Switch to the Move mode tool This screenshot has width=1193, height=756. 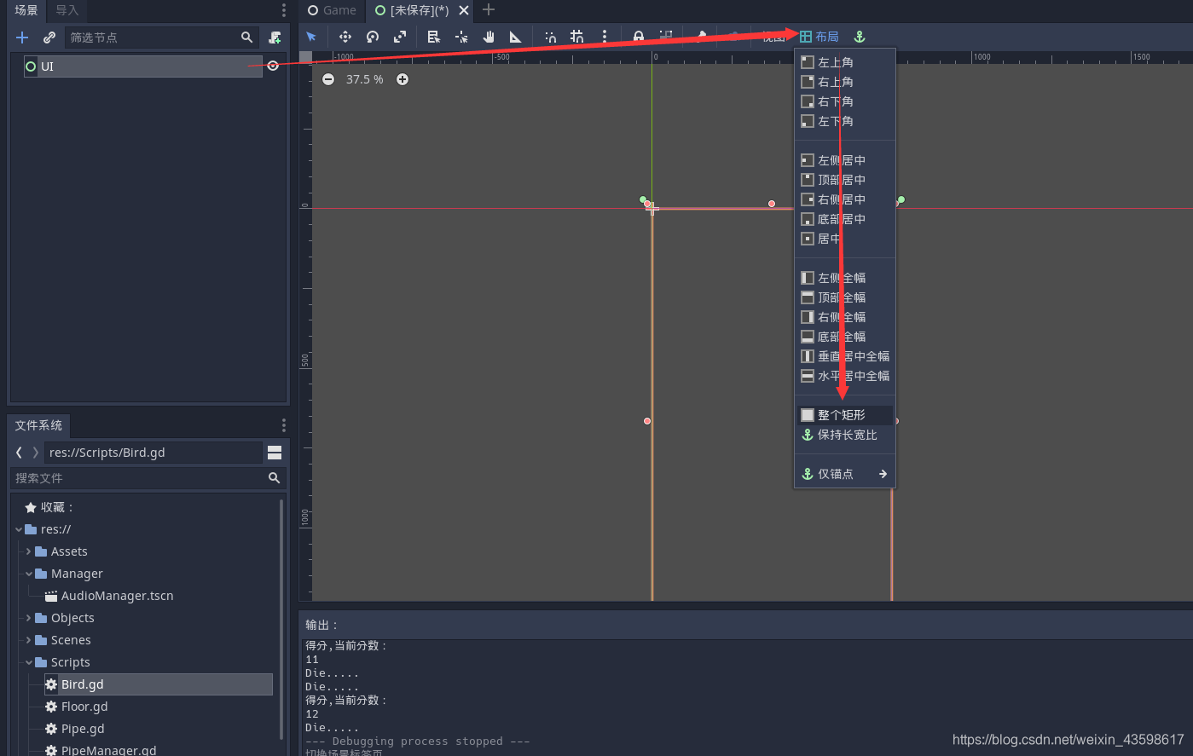coord(345,37)
